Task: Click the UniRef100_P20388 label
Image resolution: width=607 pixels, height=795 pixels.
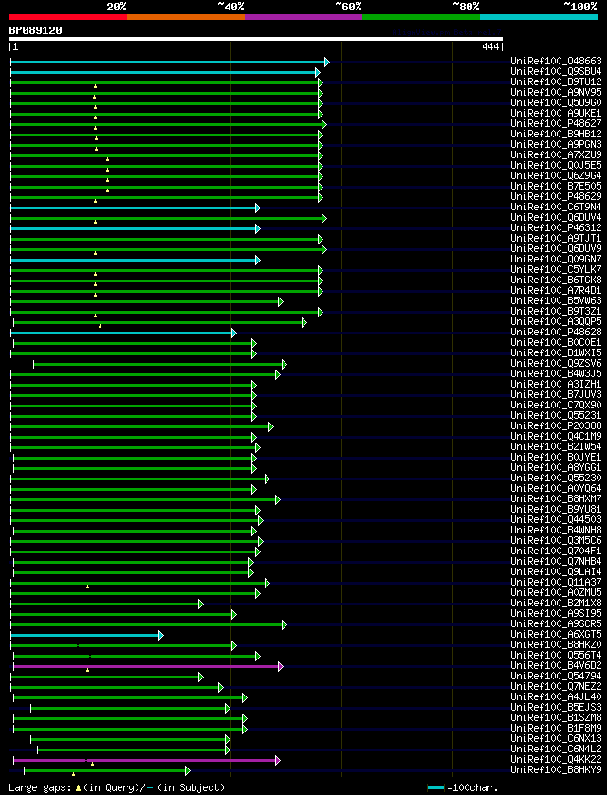Action: tap(556, 425)
